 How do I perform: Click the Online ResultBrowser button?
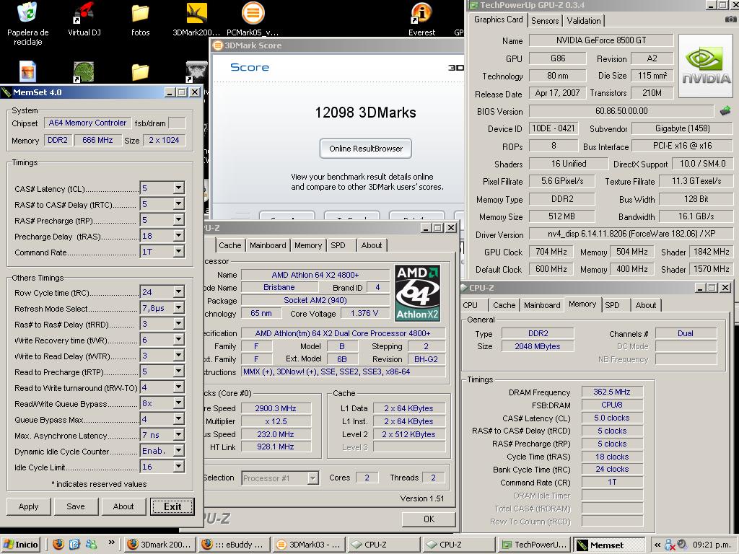[366, 149]
